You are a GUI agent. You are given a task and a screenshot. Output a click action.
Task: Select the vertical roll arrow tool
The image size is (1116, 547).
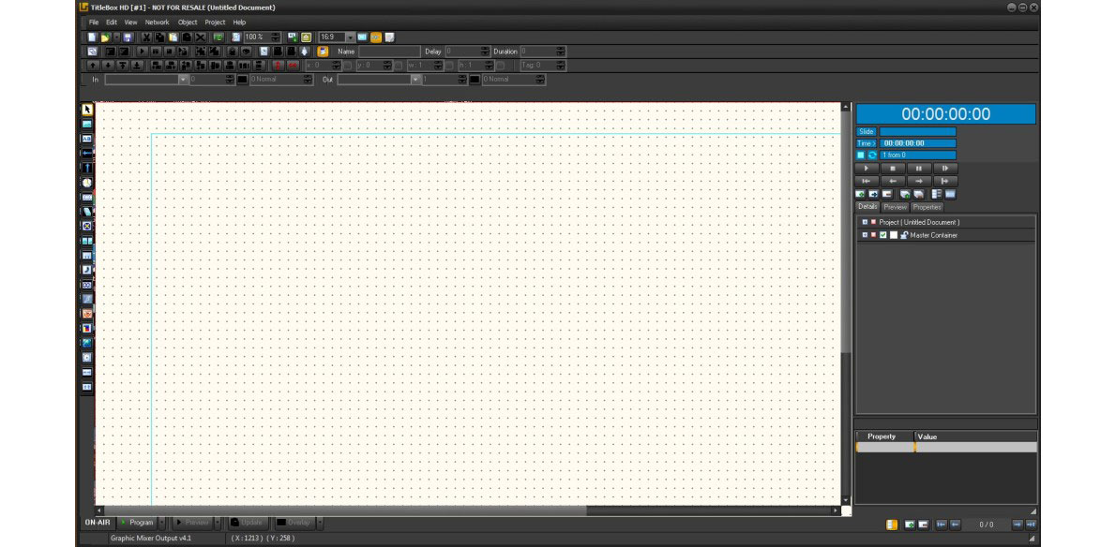point(87,168)
